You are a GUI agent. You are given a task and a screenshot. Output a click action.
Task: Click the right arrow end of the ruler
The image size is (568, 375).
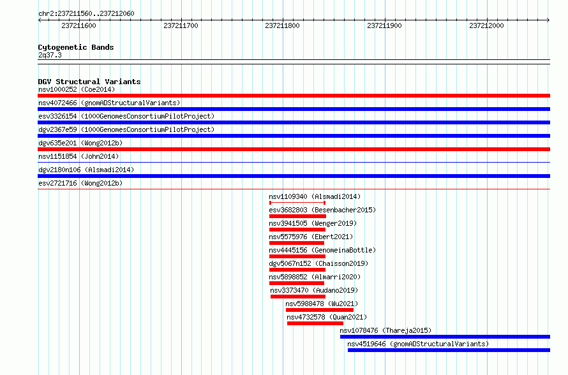548,20
